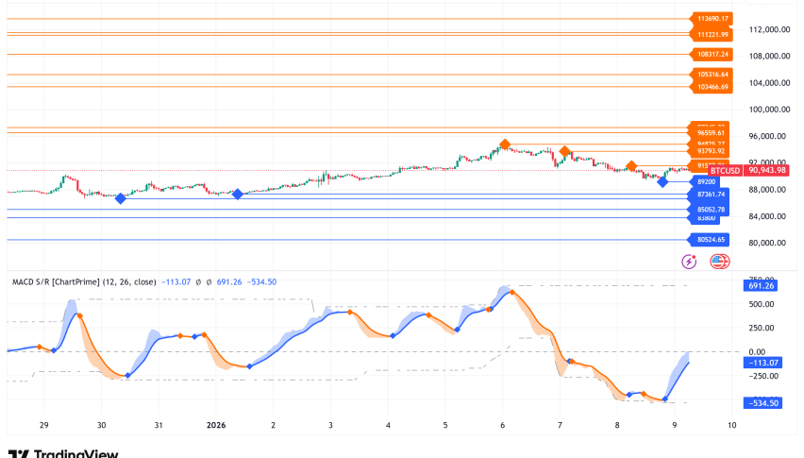Click the 90,943.98 current price label
Screen dimensions: 804x458
[x=766, y=171]
